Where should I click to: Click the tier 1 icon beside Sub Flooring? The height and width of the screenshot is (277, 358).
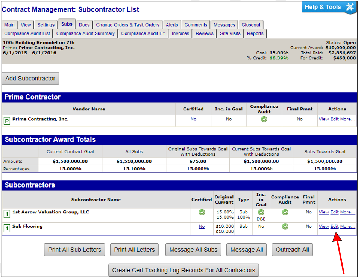pyautogui.click(x=7, y=228)
